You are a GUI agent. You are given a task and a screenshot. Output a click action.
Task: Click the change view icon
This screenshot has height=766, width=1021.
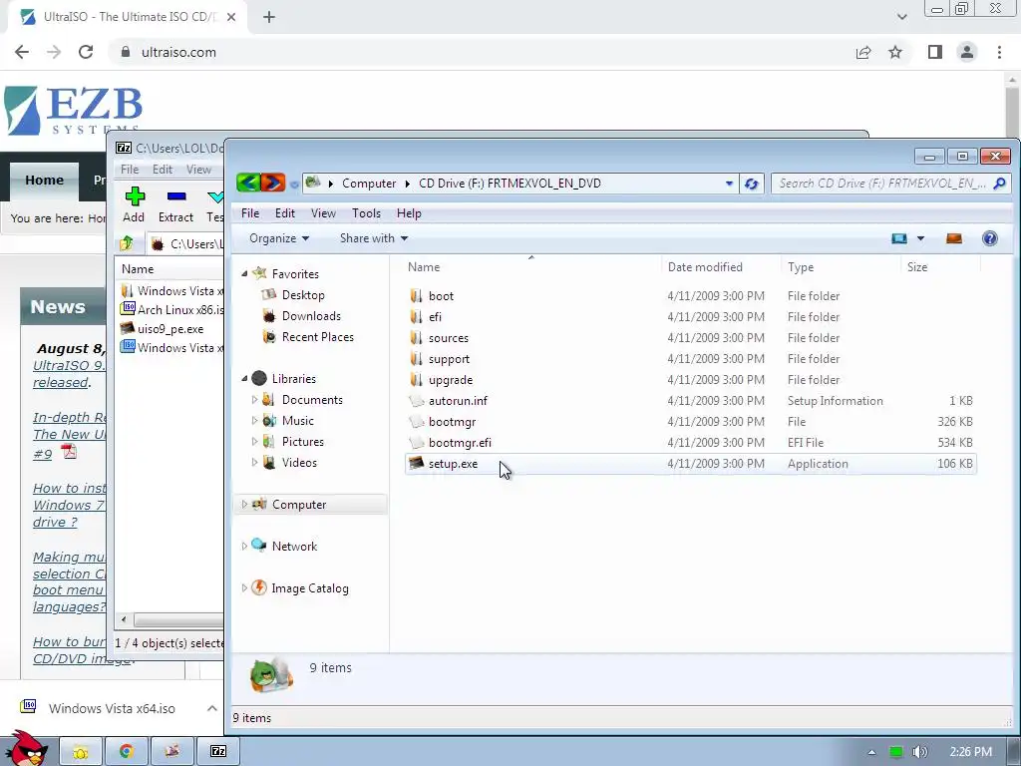[x=899, y=238]
